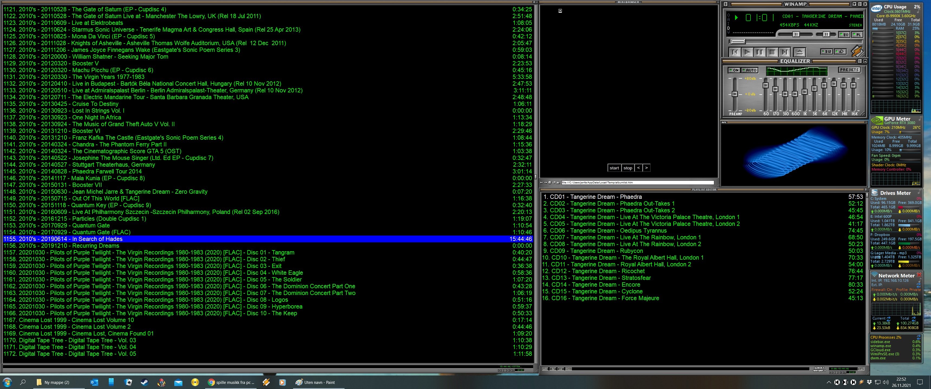This screenshot has height=389, width=931.
Task: Open the Winamp main menu icon in title bar
Action: tap(726, 4)
